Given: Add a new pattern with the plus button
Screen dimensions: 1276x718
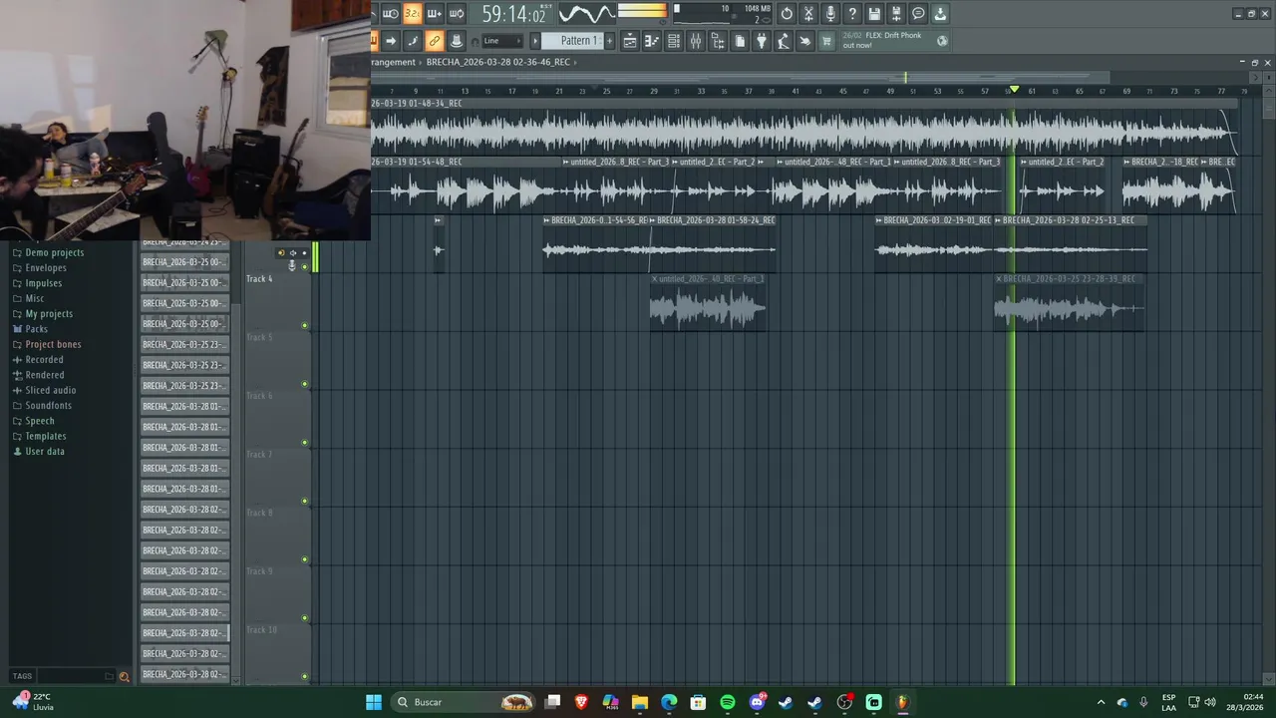Looking at the screenshot, I should click(609, 41).
